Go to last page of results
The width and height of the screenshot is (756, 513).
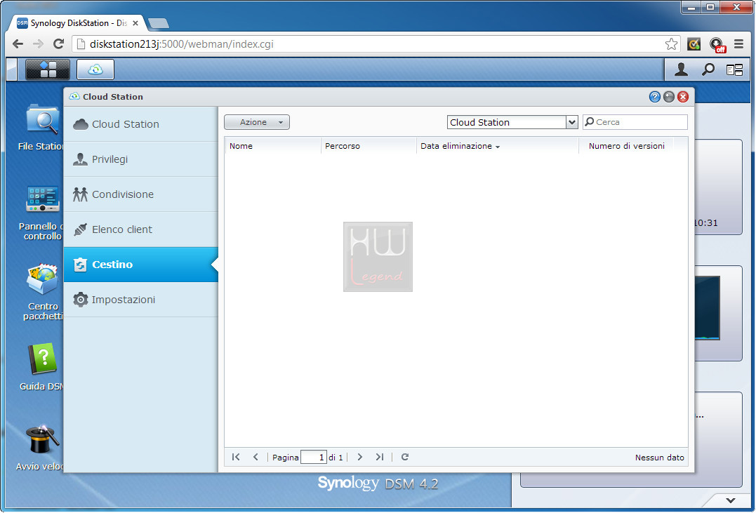coord(380,457)
